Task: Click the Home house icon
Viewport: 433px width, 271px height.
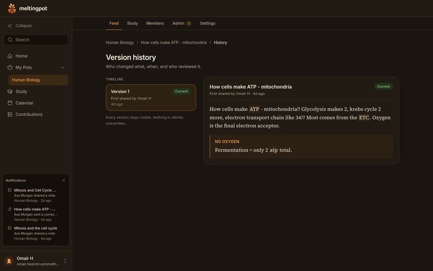Action: click(10, 56)
